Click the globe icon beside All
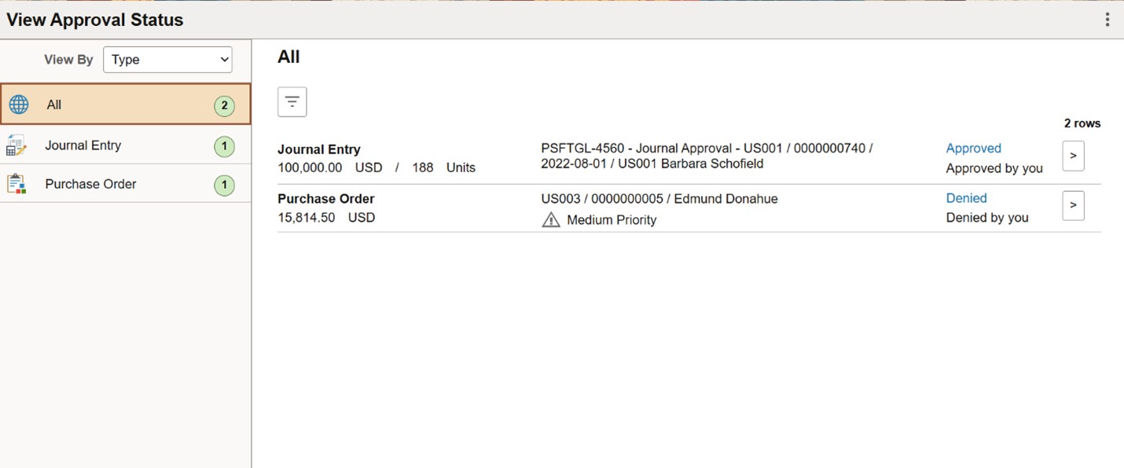The width and height of the screenshot is (1124, 468). (x=18, y=105)
